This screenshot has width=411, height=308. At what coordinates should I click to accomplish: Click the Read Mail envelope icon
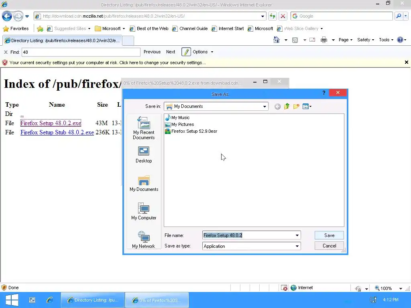pyautogui.click(x=312, y=40)
